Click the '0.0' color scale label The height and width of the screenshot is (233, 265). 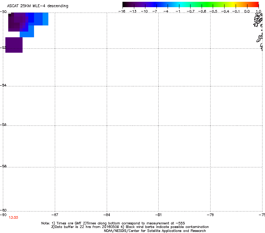pos(247,11)
